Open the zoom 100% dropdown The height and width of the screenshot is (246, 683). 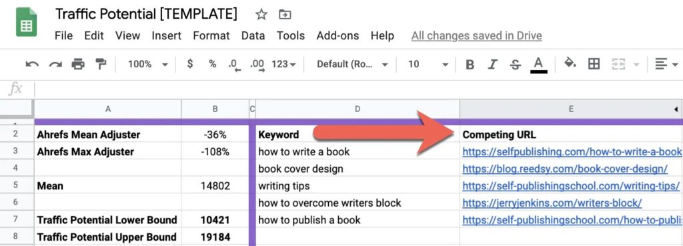click(x=147, y=65)
